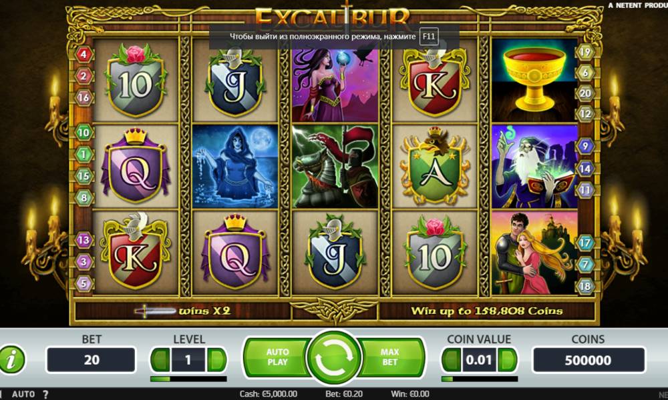Decrease the bet level with left arrow
This screenshot has width=668, height=400.
[x=160, y=360]
